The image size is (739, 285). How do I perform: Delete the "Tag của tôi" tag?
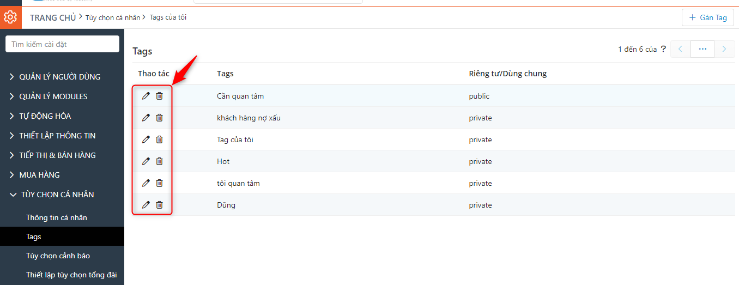click(x=159, y=140)
